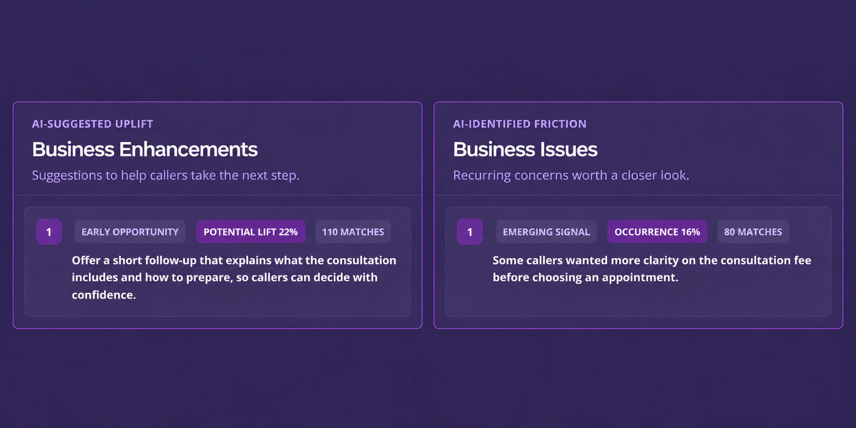Image resolution: width=856 pixels, height=428 pixels.
Task: Click the POTENTIAL LIFT 22% badge
Action: click(x=250, y=232)
